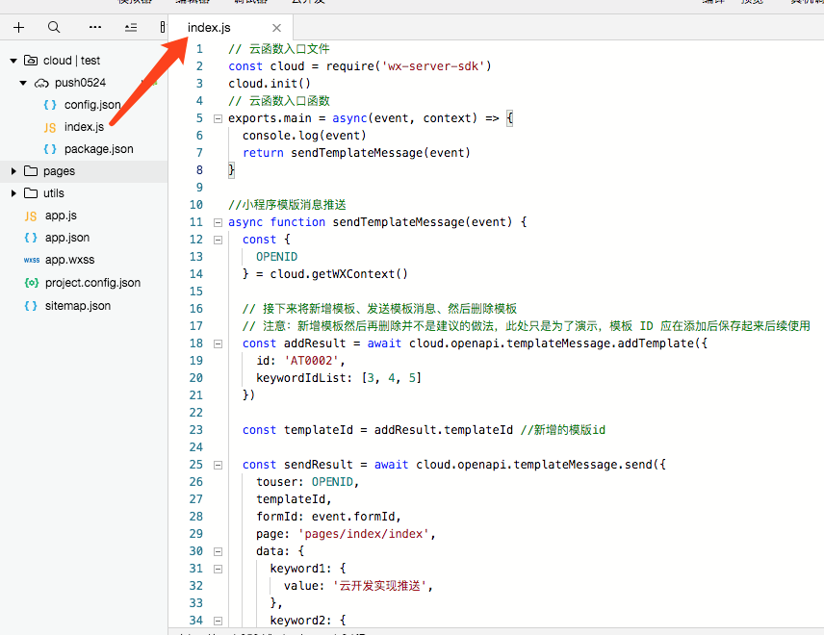Click the collapse-all list icon
The width and height of the screenshot is (824, 635).
click(131, 27)
